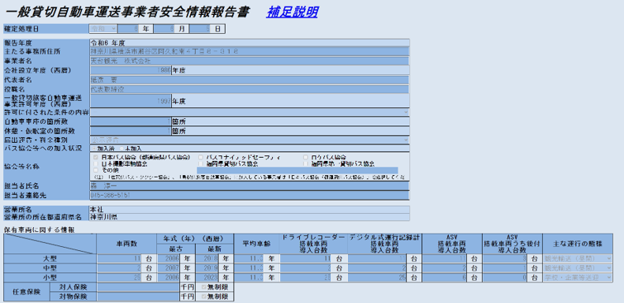
Task: Click the 大型 デジタル式運行記録計 count field
Action: tap(378, 258)
